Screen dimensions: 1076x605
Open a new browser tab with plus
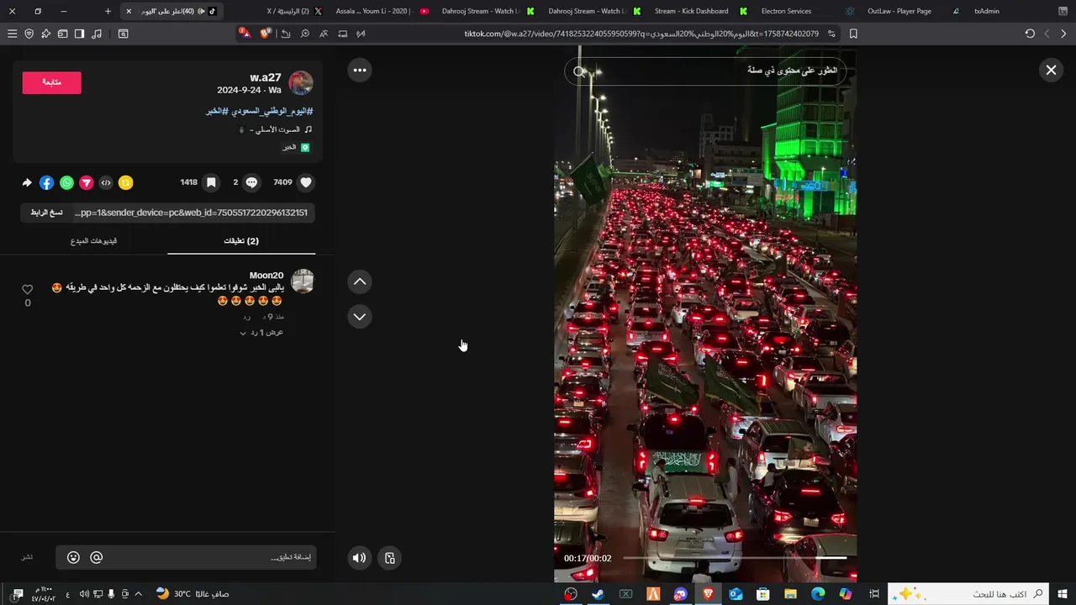pyautogui.click(x=108, y=11)
